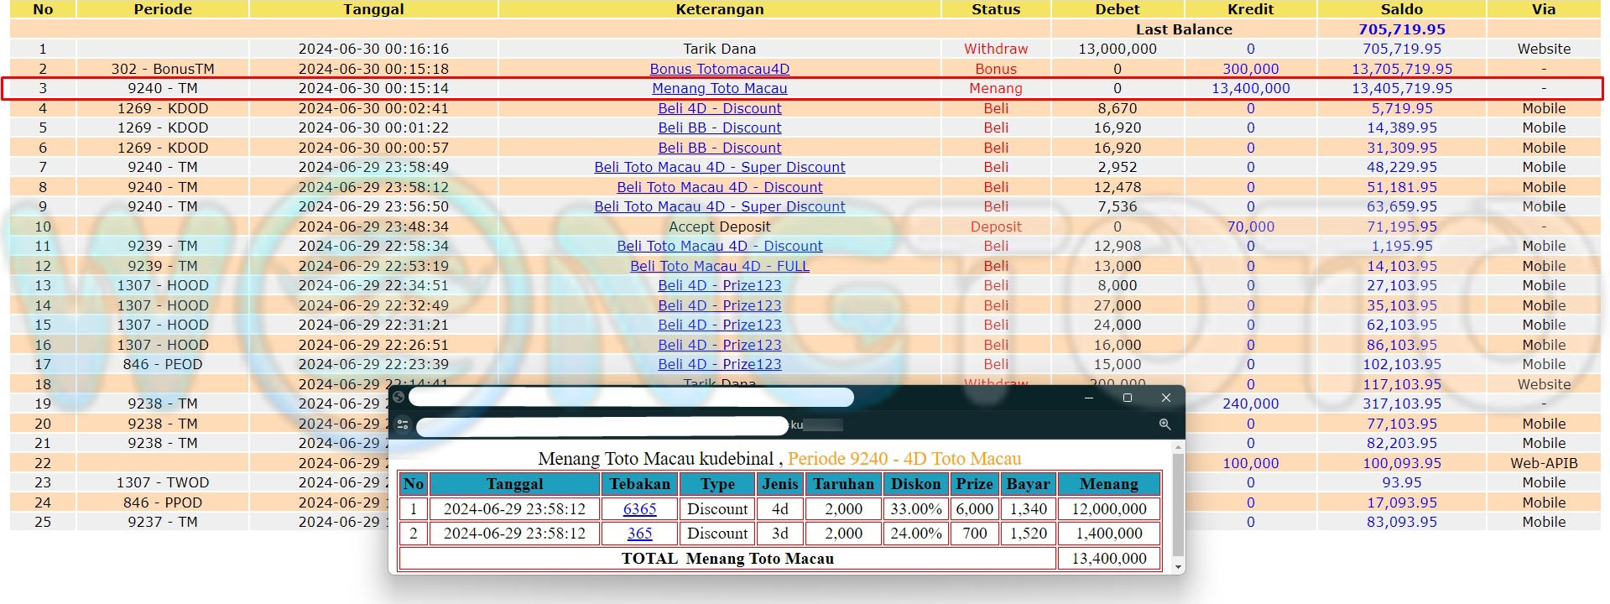The image size is (1610, 604).
Task: Click the globe icon in popup title bar
Action: pos(399,398)
